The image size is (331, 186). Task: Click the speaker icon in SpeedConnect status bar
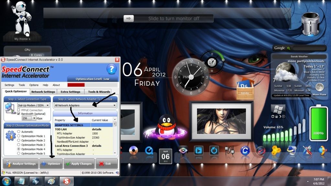pos(117,173)
